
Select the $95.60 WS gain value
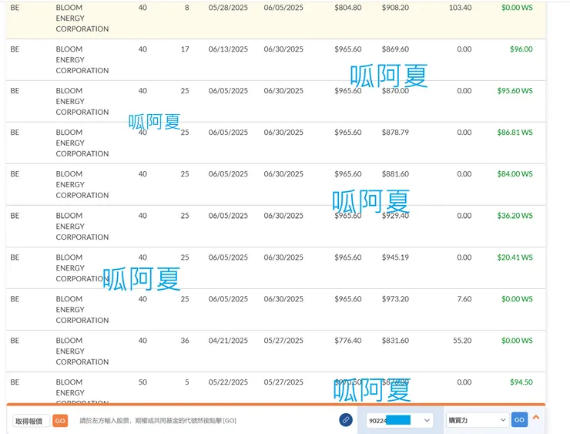click(x=515, y=91)
